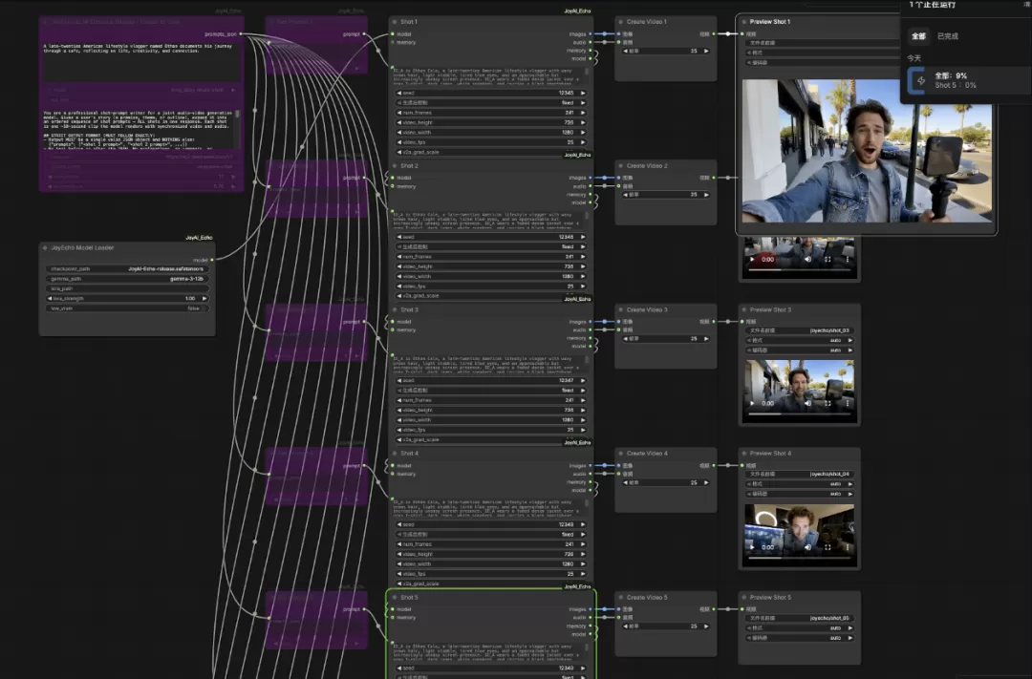The image size is (1032, 679).
Task: Collapse the Preview Shot 1 node title dot
Action: coord(743,22)
